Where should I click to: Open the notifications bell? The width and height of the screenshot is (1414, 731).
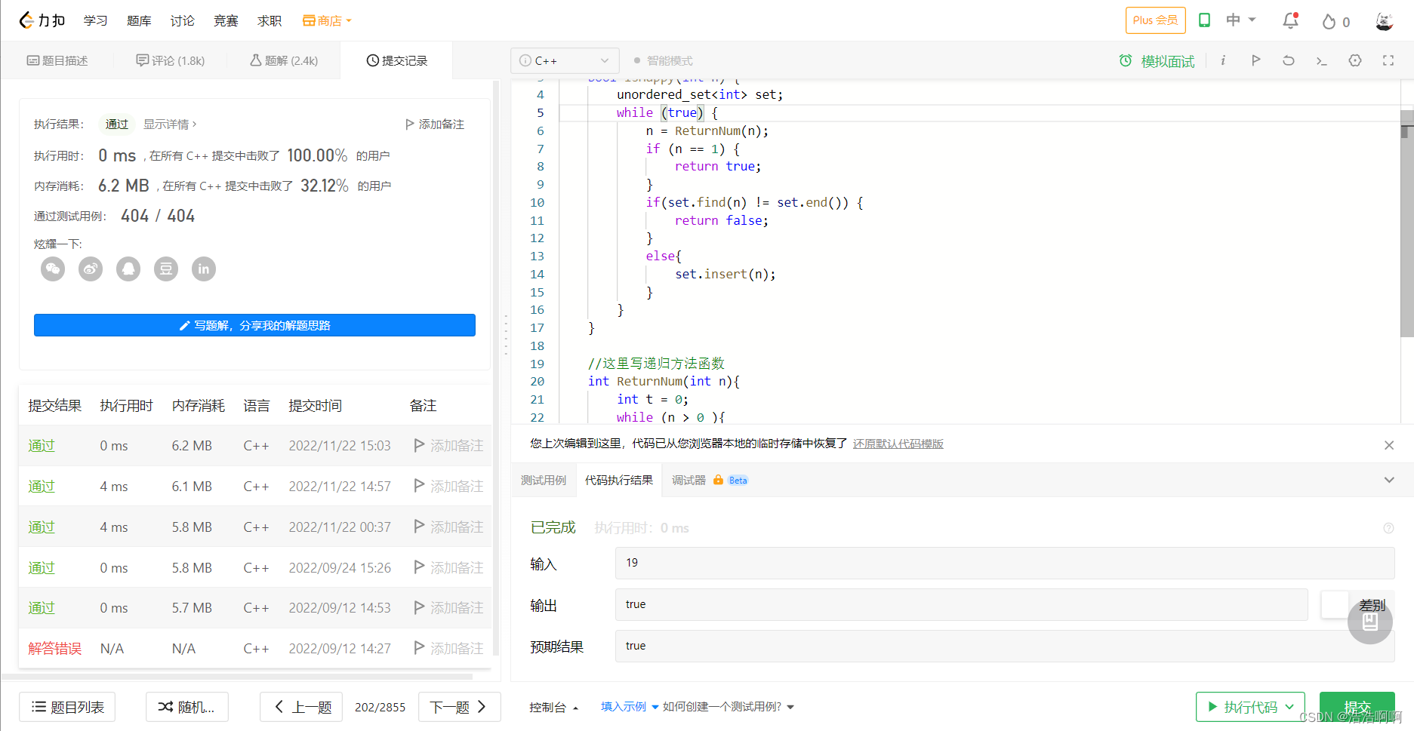point(1290,20)
